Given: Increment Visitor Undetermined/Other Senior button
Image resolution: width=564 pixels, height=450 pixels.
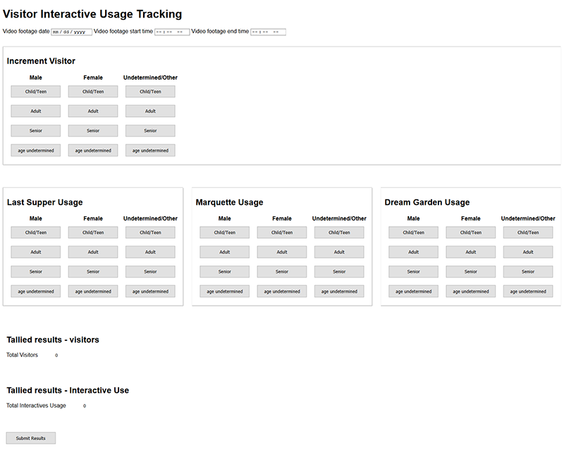Looking at the screenshot, I should tap(150, 131).
